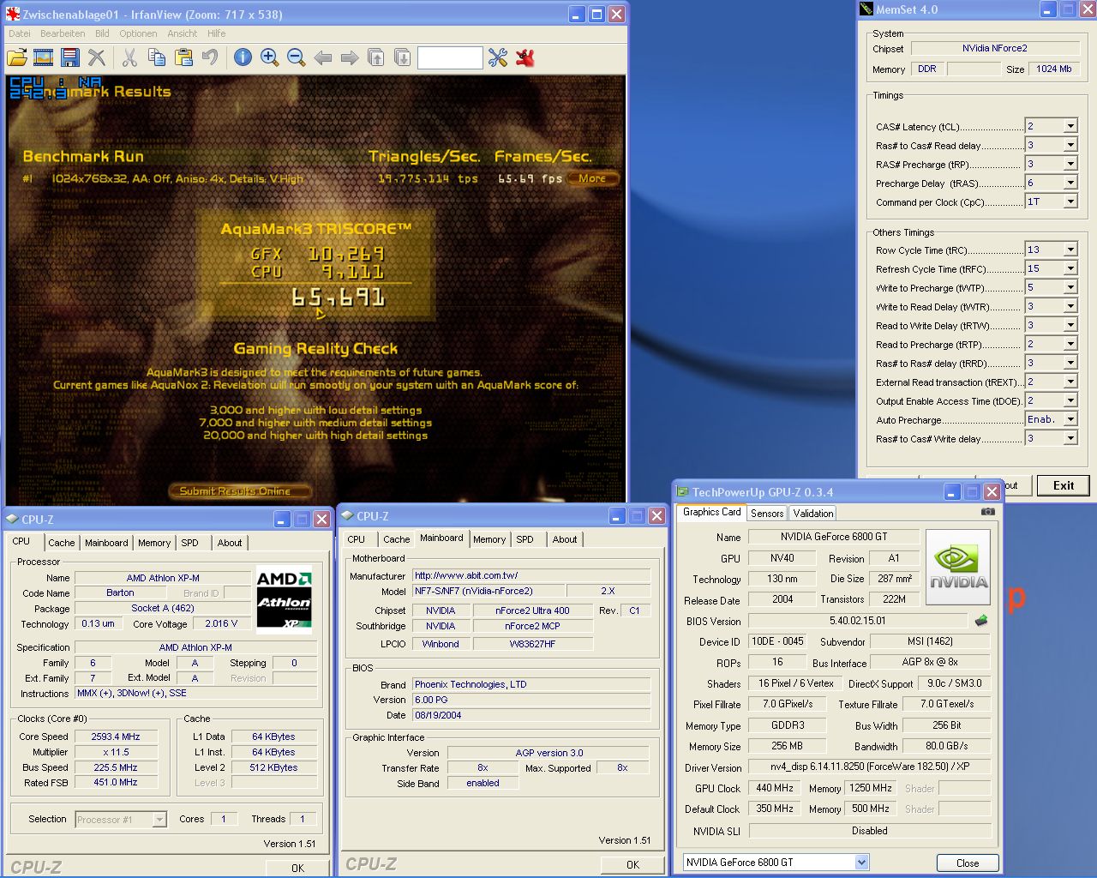Open the Write to Precharge (tWTP) dropdown

click(x=1070, y=287)
